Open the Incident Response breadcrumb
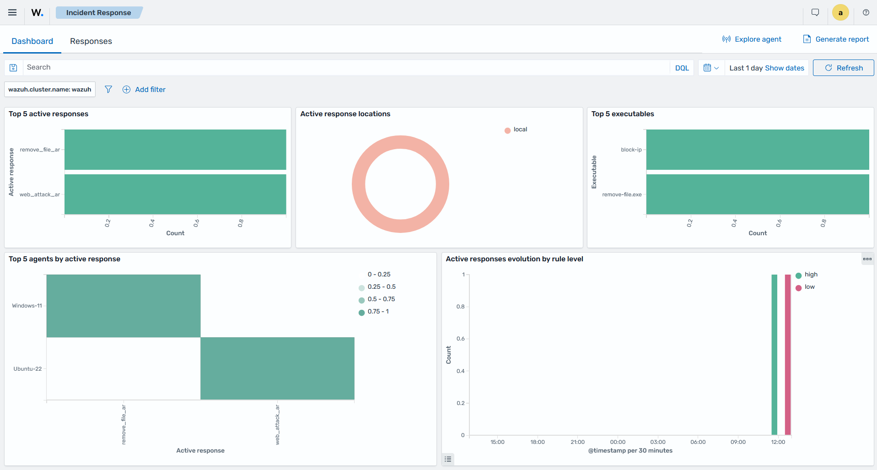 (x=99, y=12)
